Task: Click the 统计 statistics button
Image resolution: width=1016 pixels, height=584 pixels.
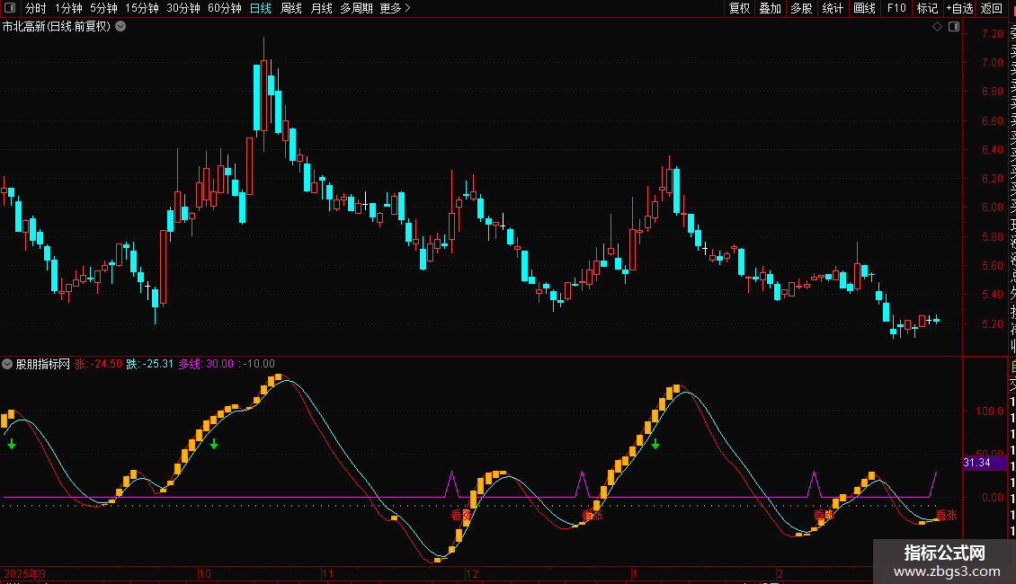Action: pos(833,8)
